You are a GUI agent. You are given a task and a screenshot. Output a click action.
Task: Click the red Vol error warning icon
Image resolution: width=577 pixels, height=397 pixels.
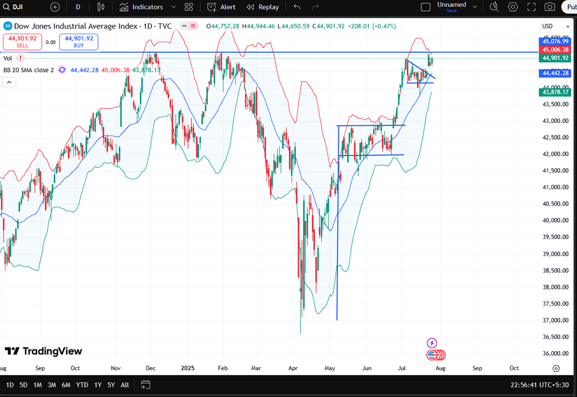coord(20,58)
